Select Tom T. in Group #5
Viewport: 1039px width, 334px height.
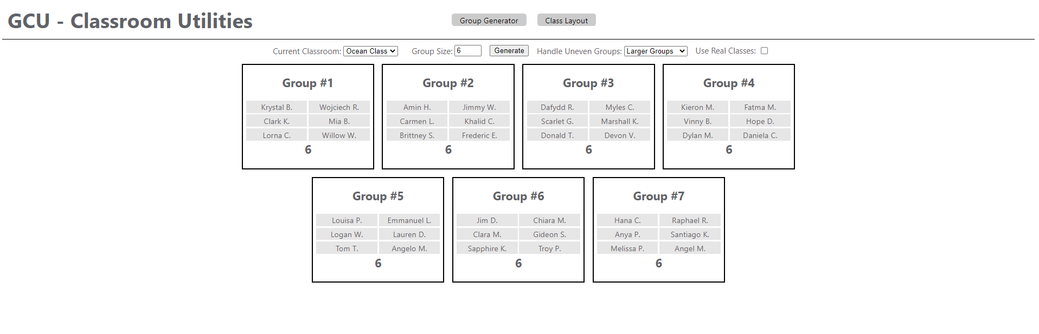tap(347, 248)
